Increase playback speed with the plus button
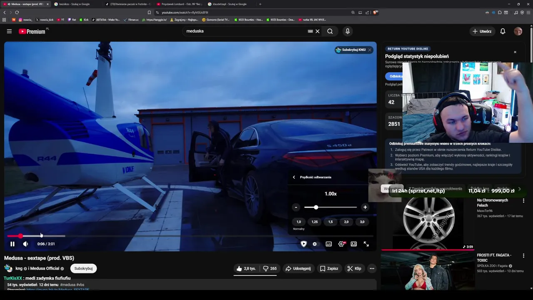533x300 pixels. 365,207
